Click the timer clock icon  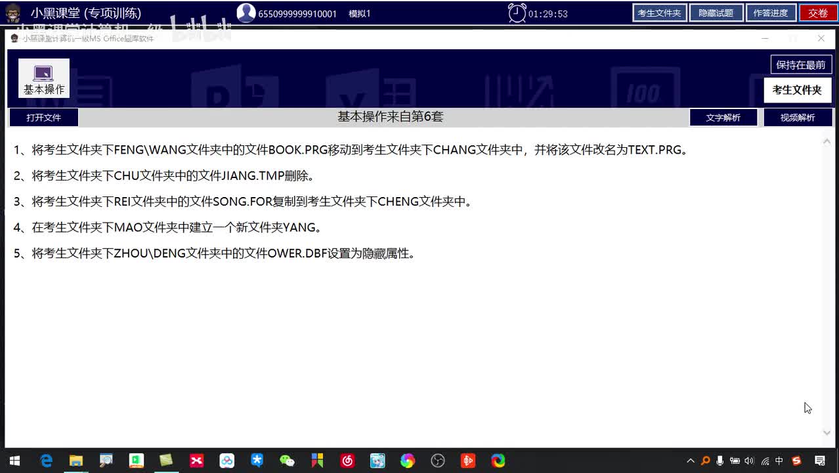pos(517,13)
